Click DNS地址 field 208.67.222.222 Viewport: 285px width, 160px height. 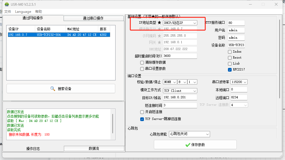[180, 49]
